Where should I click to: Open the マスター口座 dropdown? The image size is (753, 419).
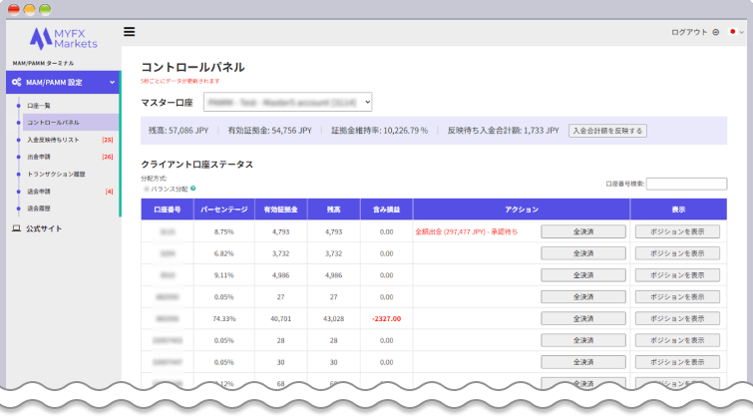(287, 102)
